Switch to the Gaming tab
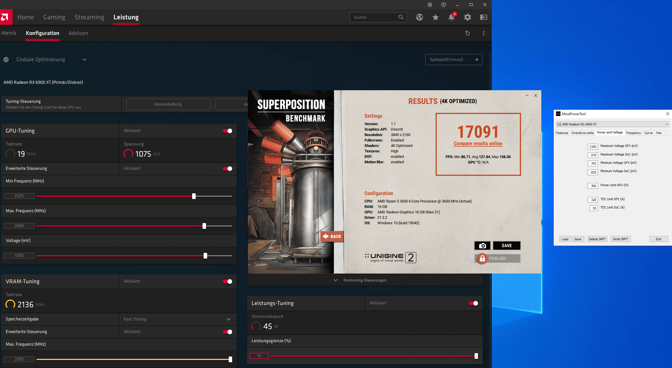This screenshot has width=672, height=368. click(x=54, y=17)
